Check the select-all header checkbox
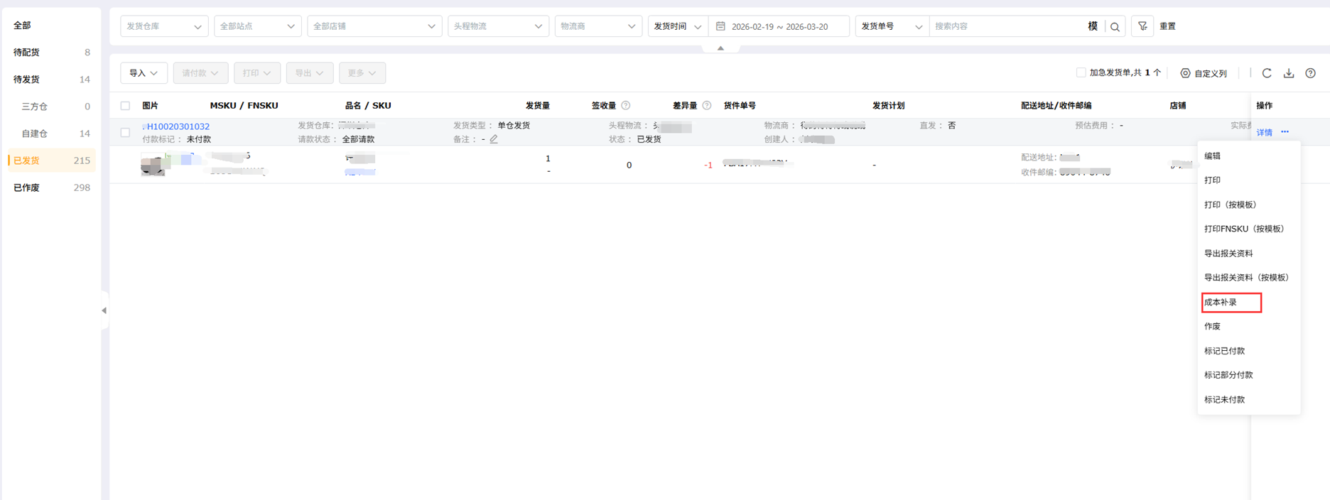Screen dimensions: 1330x500 point(125,106)
